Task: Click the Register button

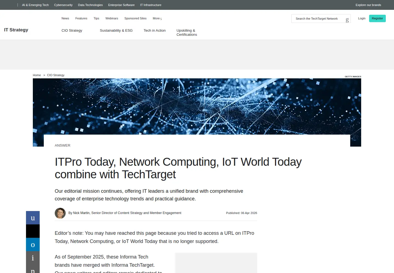Action: coord(377,18)
